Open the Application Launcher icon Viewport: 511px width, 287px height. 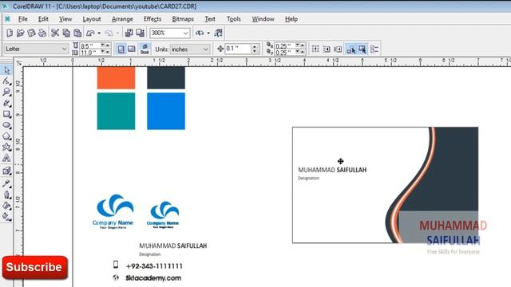(x=200, y=33)
